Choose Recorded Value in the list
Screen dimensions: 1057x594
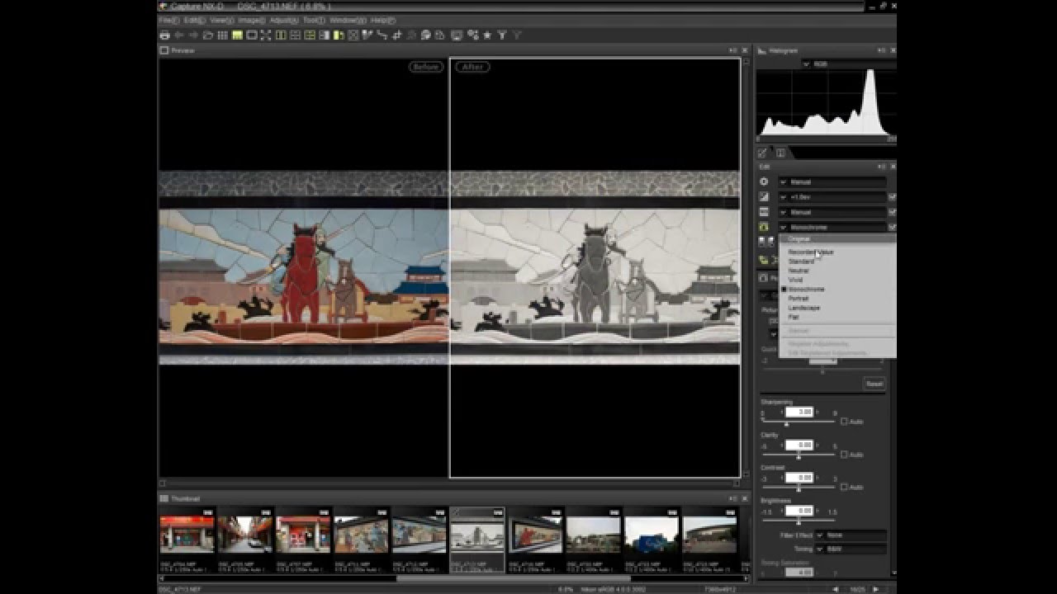pos(837,252)
